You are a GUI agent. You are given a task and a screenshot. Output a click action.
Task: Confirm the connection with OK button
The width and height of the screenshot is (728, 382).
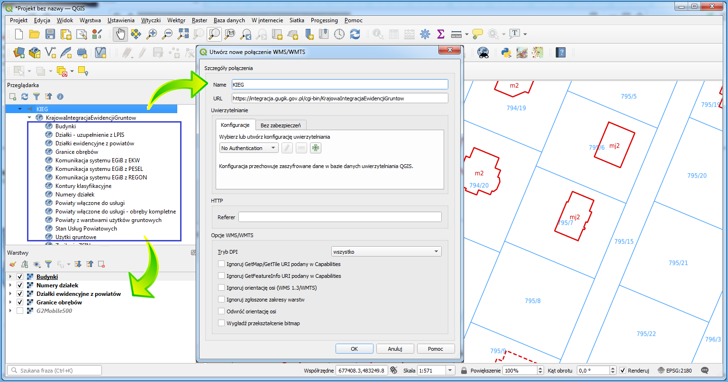point(354,349)
